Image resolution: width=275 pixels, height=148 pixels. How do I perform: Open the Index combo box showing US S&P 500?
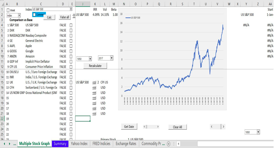[71, 9]
